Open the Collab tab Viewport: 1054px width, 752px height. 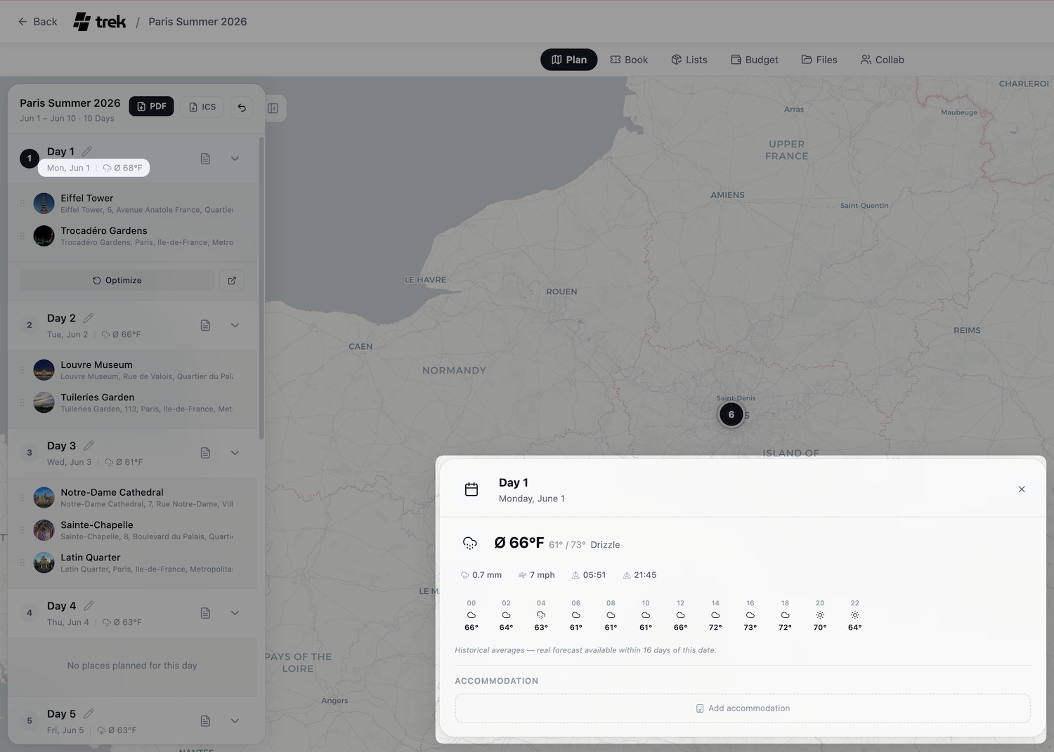click(883, 60)
